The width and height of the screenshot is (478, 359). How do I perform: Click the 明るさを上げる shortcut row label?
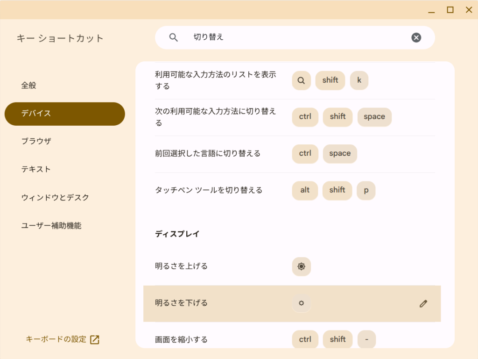[x=182, y=266]
